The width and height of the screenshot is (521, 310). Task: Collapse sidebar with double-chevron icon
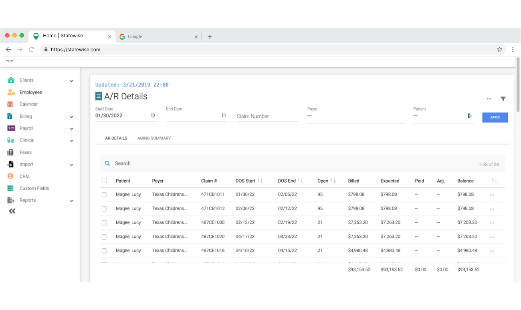point(12,211)
